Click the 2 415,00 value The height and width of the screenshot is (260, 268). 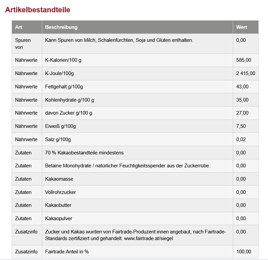click(x=246, y=73)
